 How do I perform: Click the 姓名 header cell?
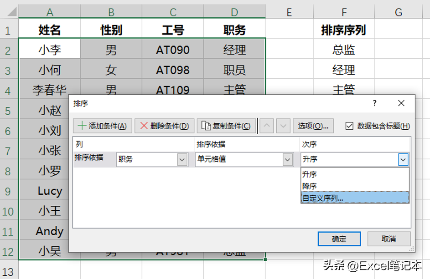49,30
